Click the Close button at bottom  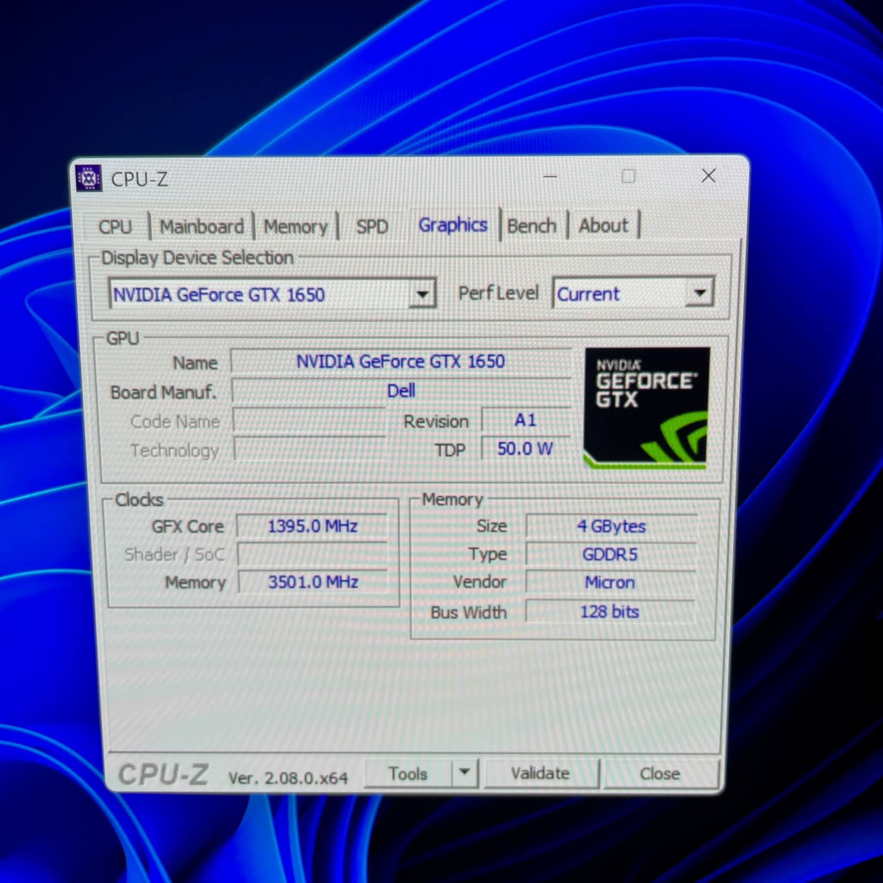(661, 773)
